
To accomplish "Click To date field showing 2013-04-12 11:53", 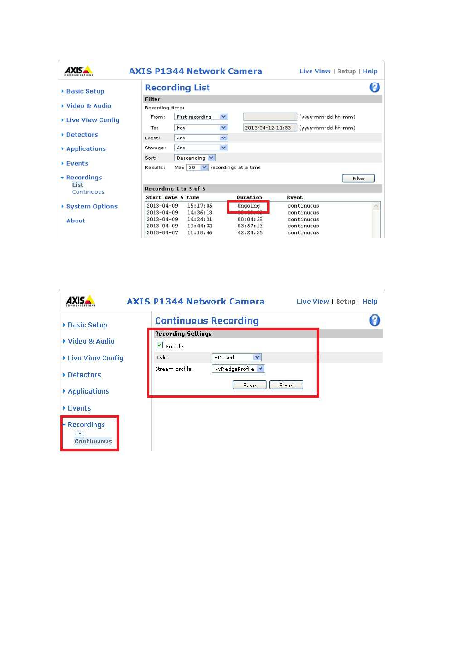I will tap(270, 128).
